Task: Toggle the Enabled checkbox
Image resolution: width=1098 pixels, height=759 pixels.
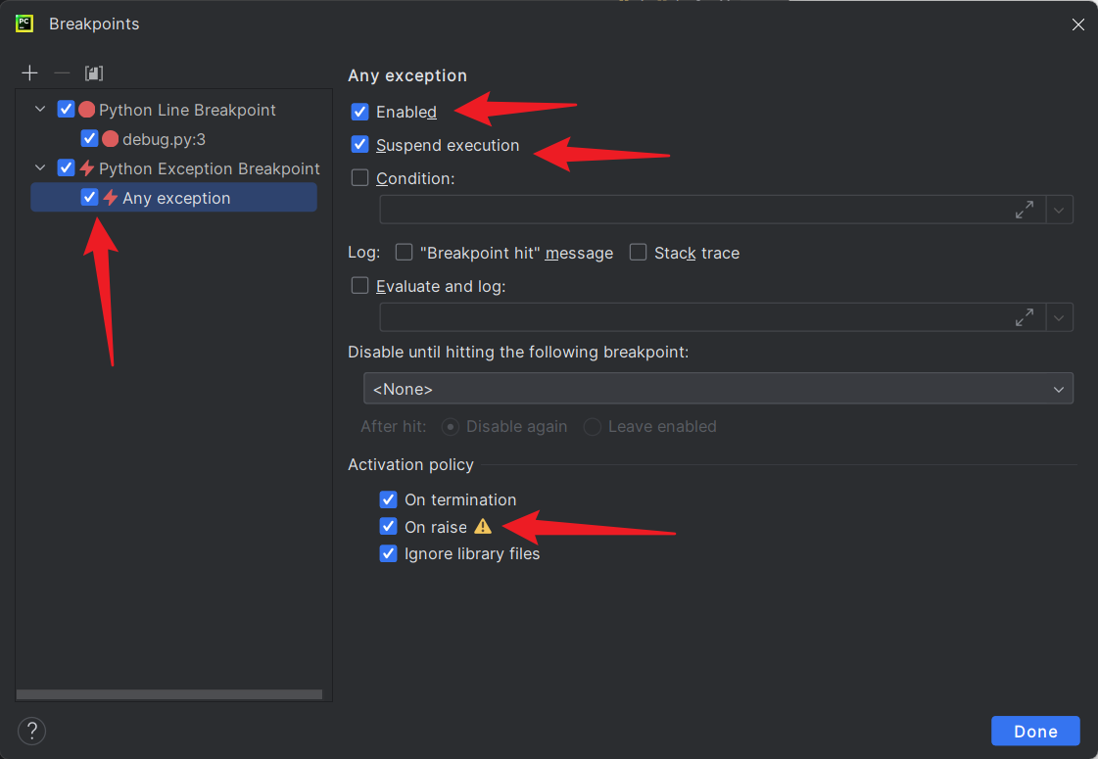Action: (360, 112)
